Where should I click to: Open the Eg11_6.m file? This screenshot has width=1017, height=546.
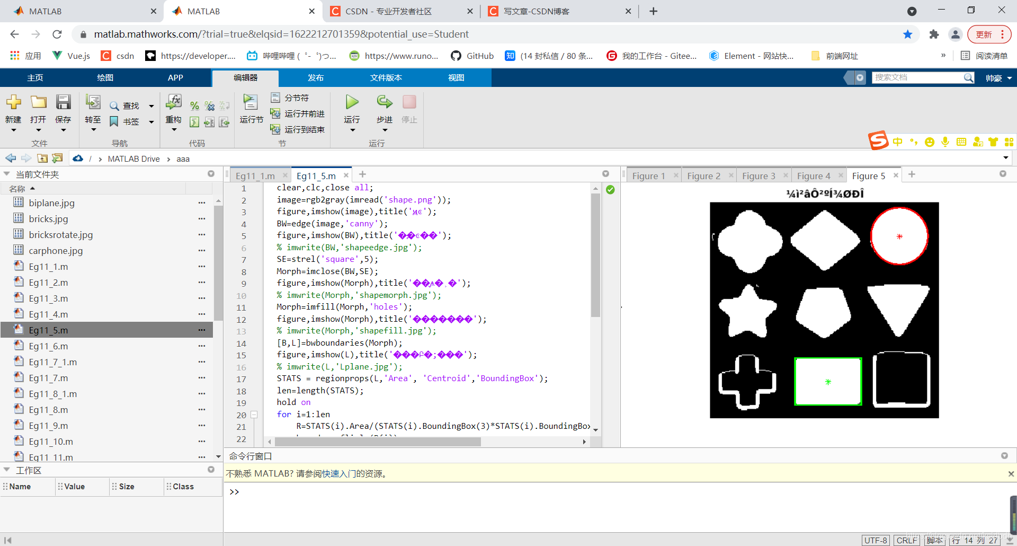pyautogui.click(x=48, y=346)
